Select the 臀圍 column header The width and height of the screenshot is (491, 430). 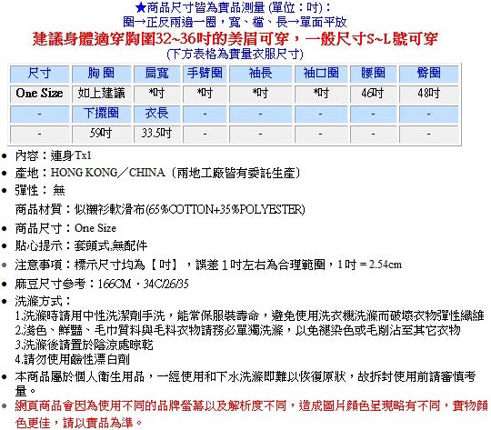tap(428, 74)
